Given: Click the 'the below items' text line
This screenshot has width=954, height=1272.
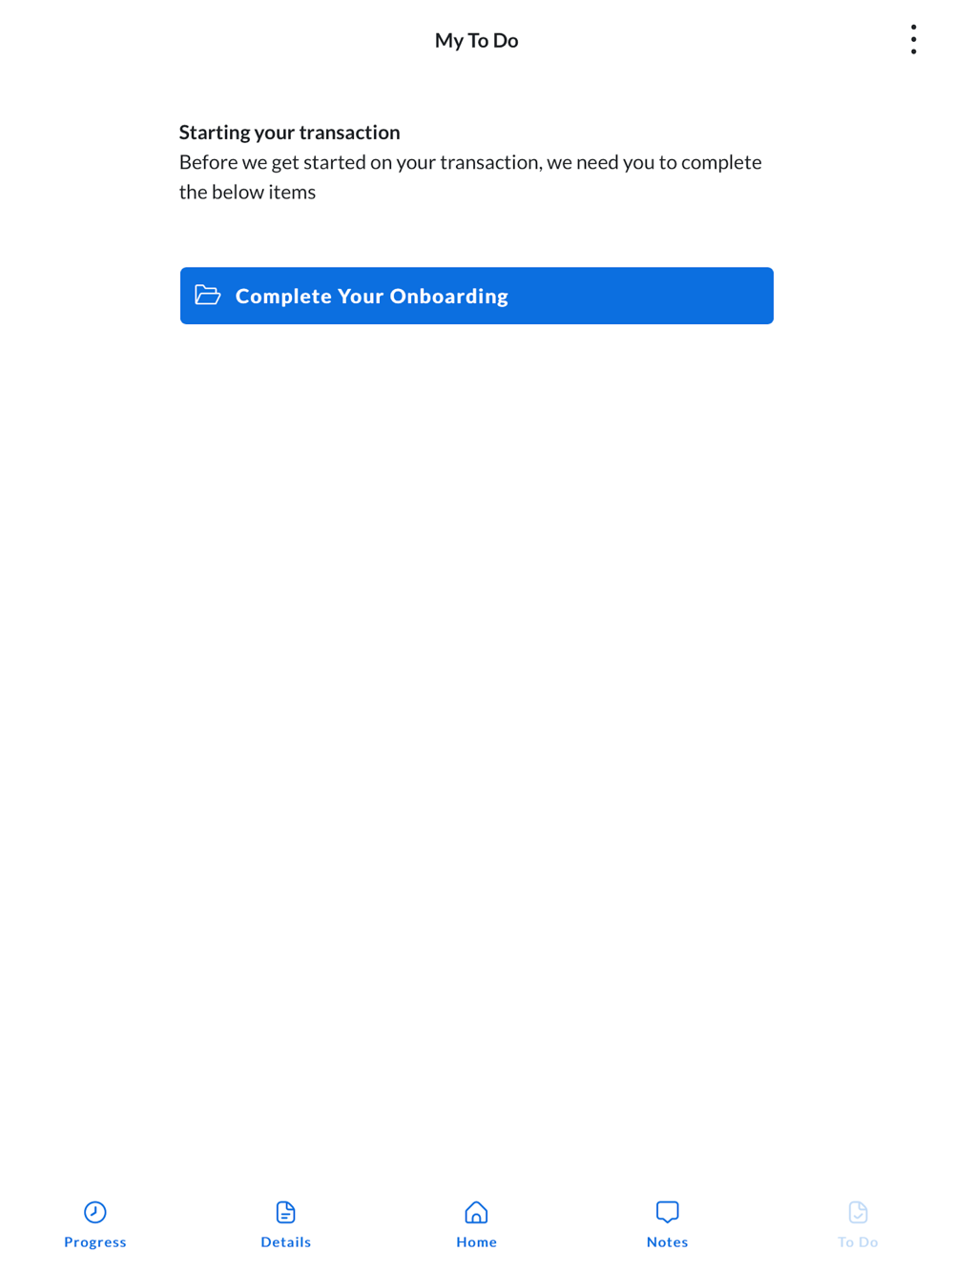Looking at the screenshot, I should point(247,192).
